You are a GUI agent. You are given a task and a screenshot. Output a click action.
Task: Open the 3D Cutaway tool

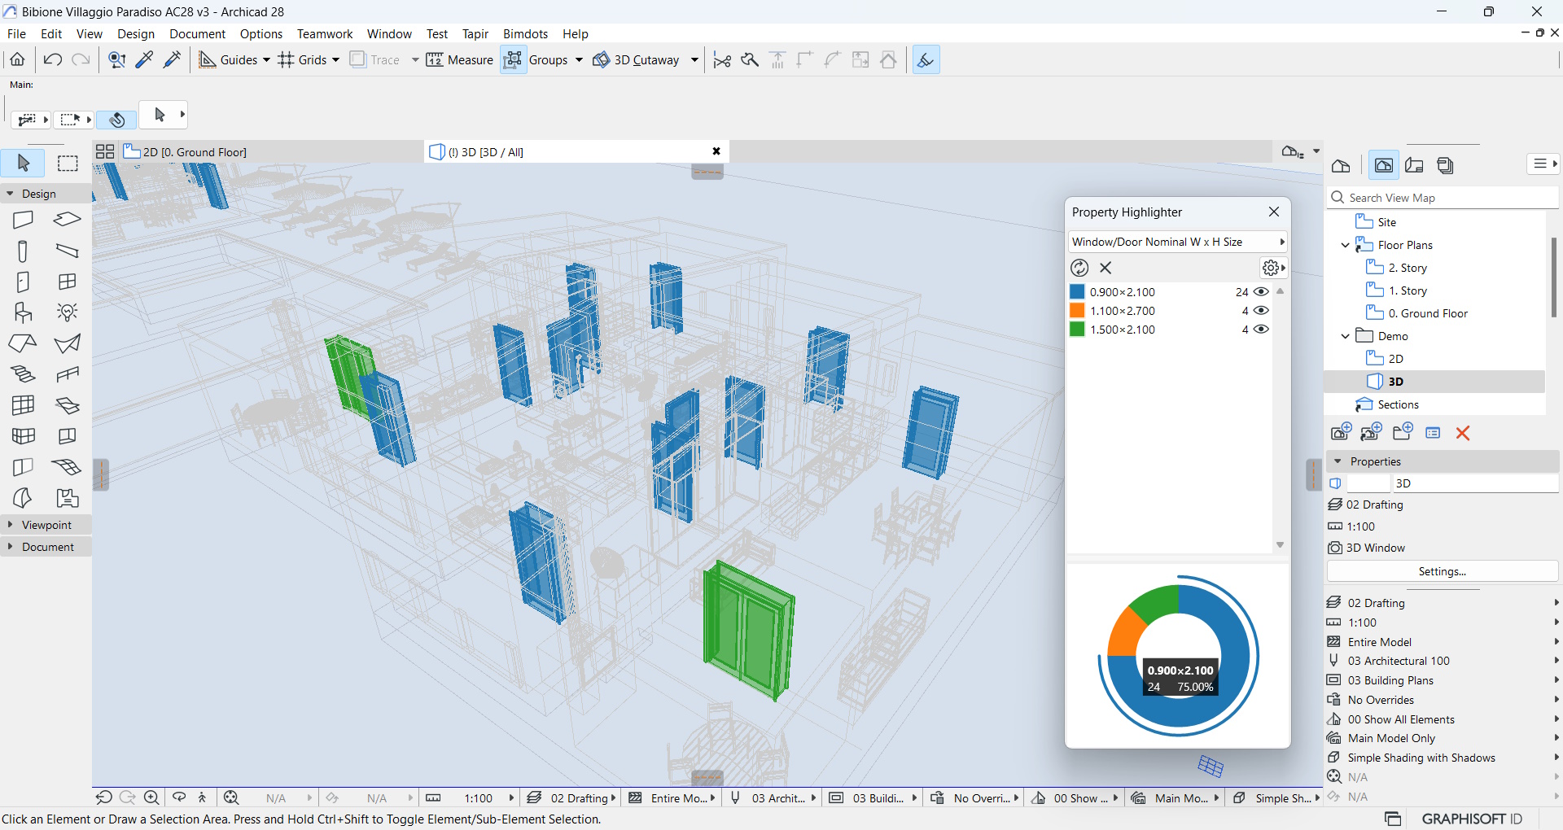(x=637, y=60)
